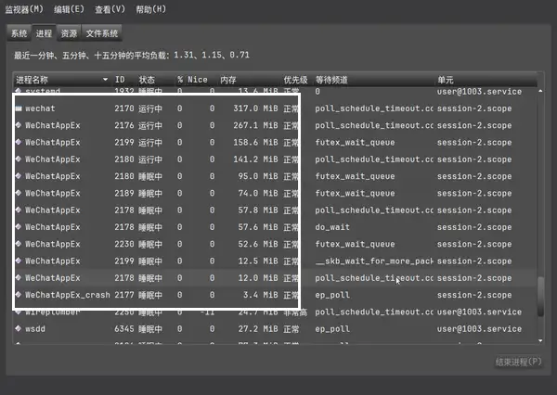Switch to the 进程 tab
The height and width of the screenshot is (395, 557).
44,33
